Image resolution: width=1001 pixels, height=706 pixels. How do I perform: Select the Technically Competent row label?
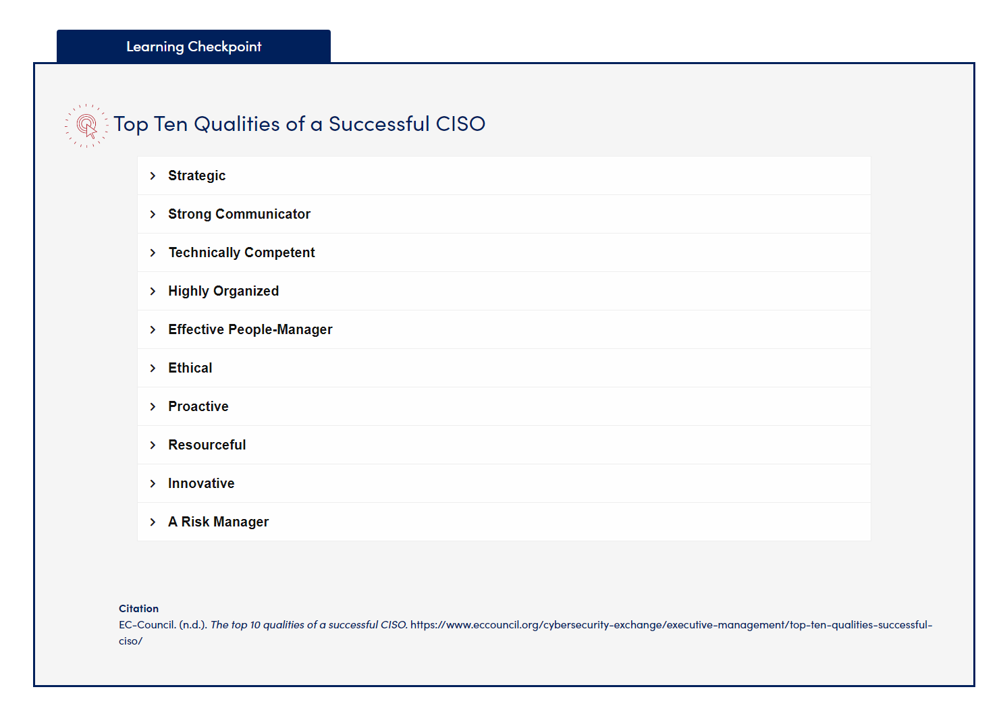point(242,253)
